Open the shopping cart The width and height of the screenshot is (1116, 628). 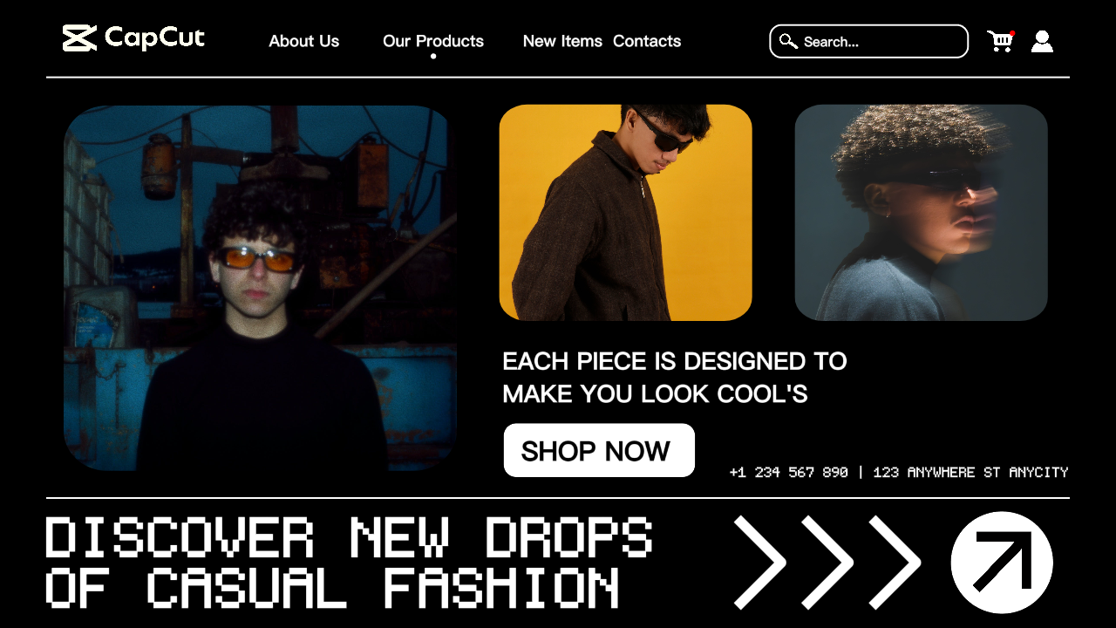click(1001, 41)
